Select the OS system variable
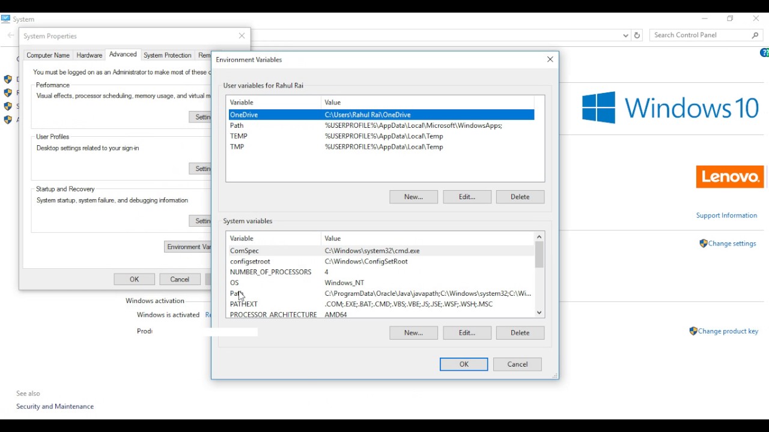 [381, 283]
